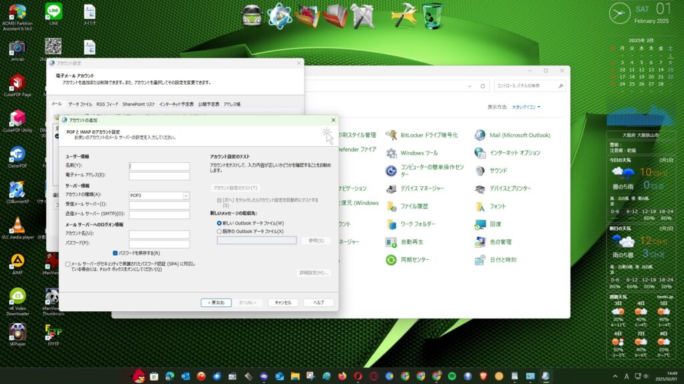
Task: Enable the SPA secure password authentication checkbox
Action: pyautogui.click(x=68, y=264)
